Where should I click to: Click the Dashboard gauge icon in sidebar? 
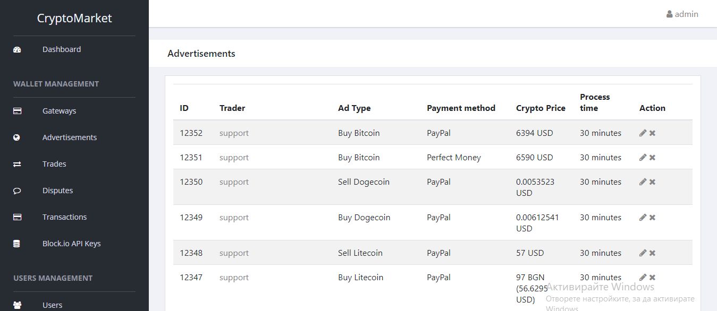(x=17, y=49)
